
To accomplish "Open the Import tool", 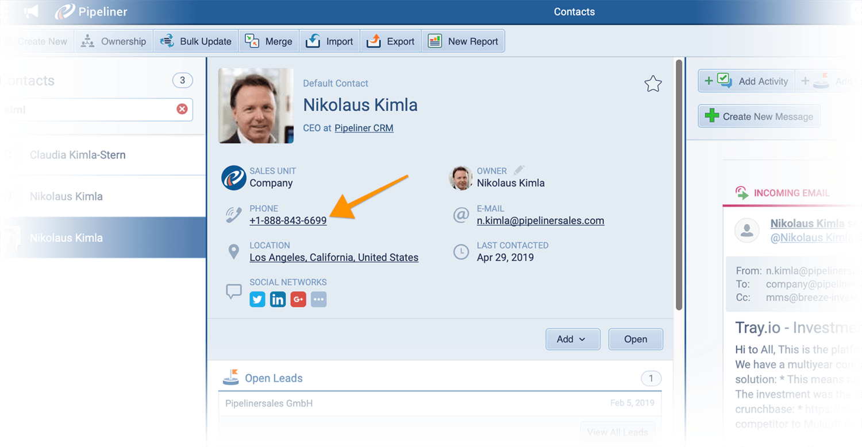I will [329, 41].
